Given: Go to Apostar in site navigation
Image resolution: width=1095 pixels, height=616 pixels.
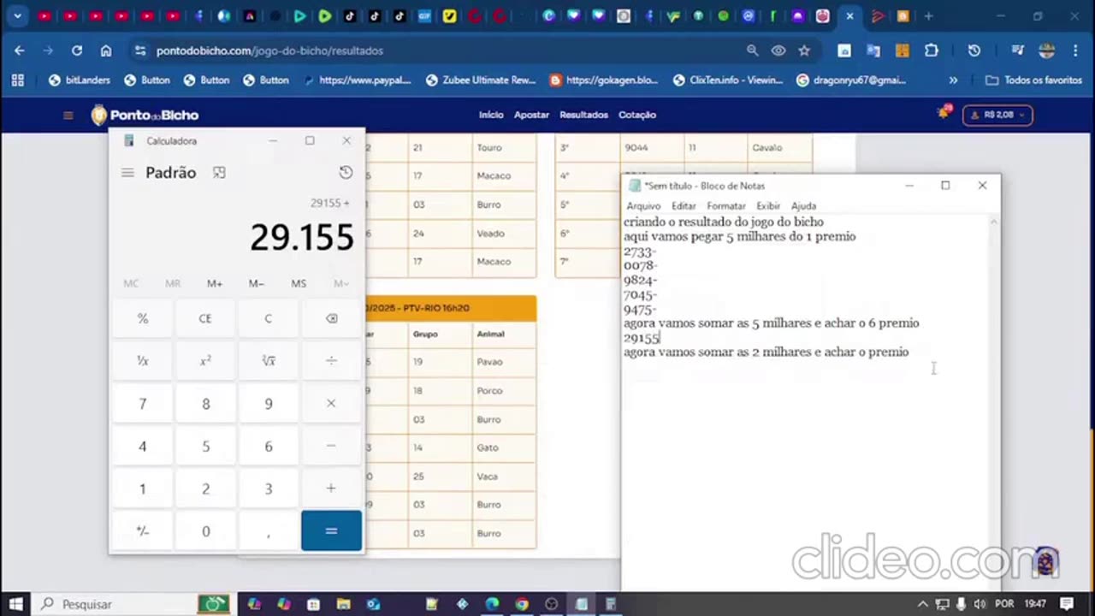Looking at the screenshot, I should (x=531, y=115).
